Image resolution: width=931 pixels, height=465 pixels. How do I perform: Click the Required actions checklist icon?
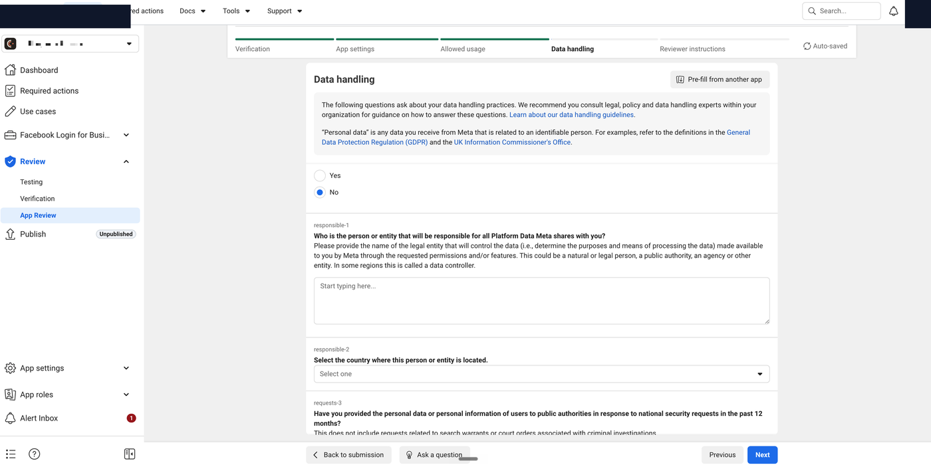click(x=10, y=90)
